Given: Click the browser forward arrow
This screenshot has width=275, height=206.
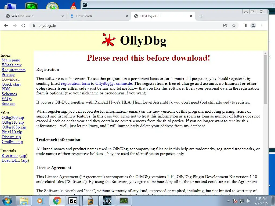Looking at the screenshot, I should 15,25.
